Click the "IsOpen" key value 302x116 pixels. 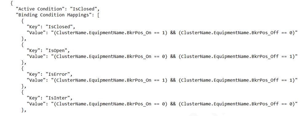pos(57,51)
